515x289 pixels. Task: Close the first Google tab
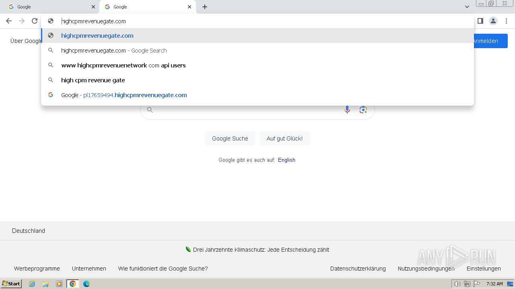93,7
